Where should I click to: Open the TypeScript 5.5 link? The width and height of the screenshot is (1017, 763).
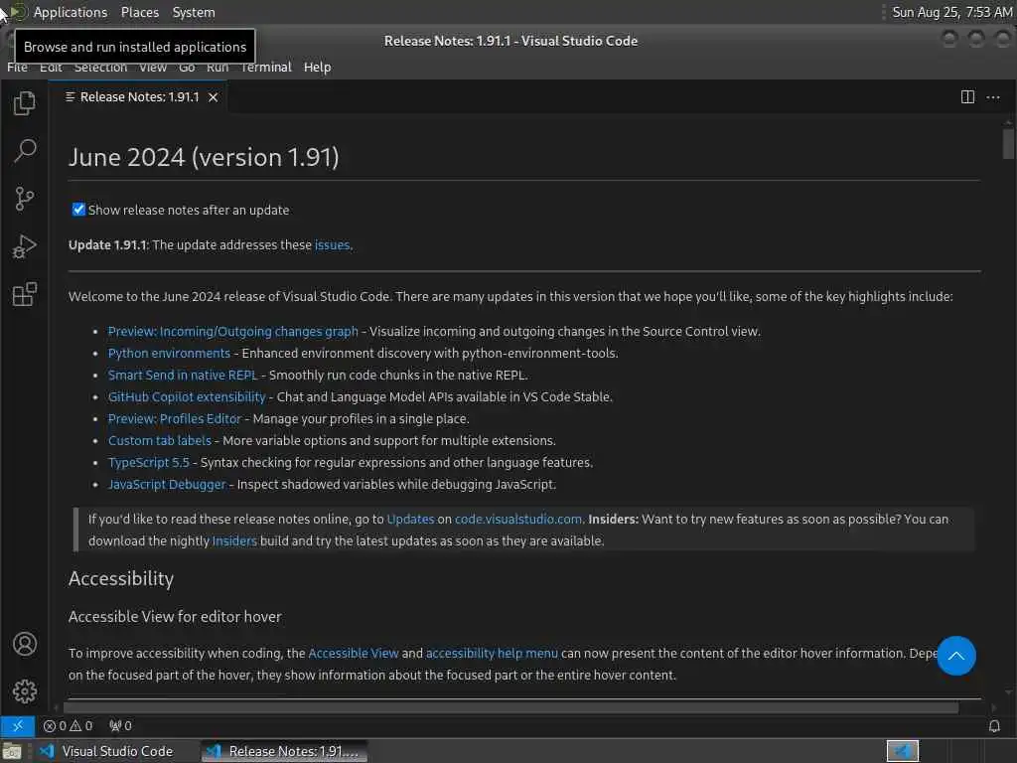point(149,462)
